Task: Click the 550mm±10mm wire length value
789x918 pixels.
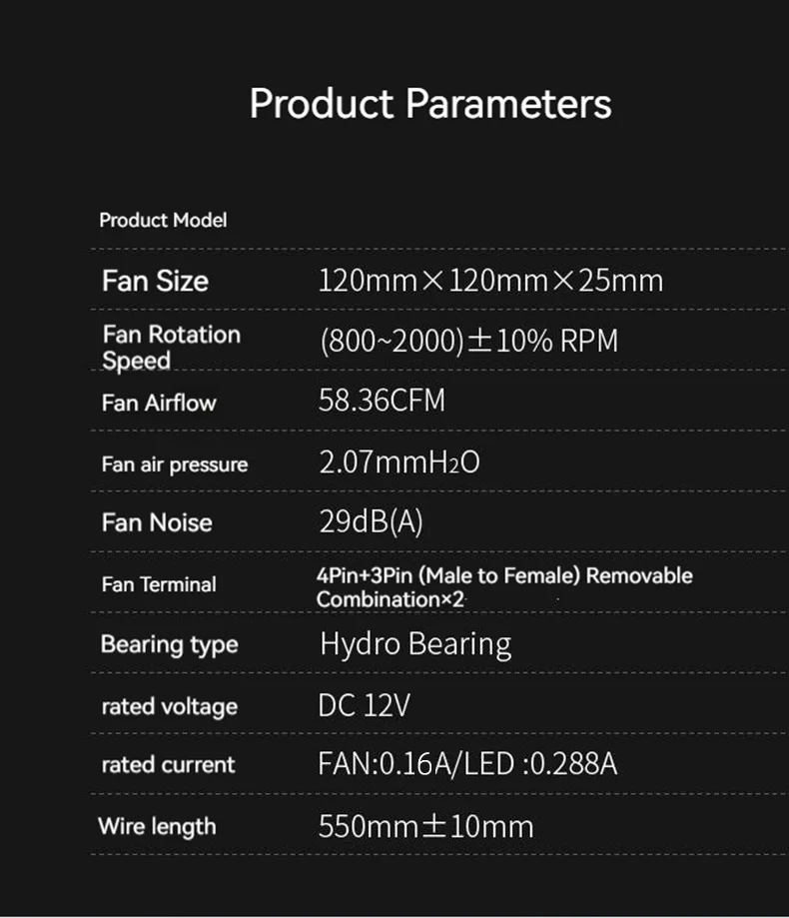Action: pyautogui.click(x=425, y=827)
